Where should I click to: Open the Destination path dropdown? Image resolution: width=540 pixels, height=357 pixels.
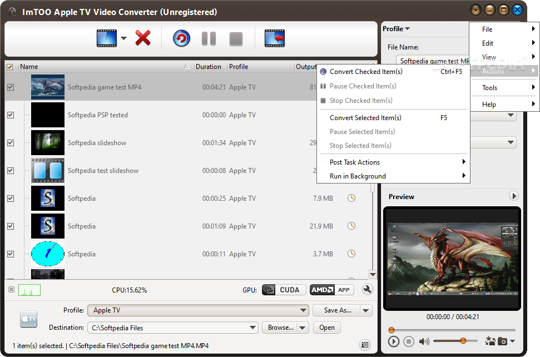point(253,328)
